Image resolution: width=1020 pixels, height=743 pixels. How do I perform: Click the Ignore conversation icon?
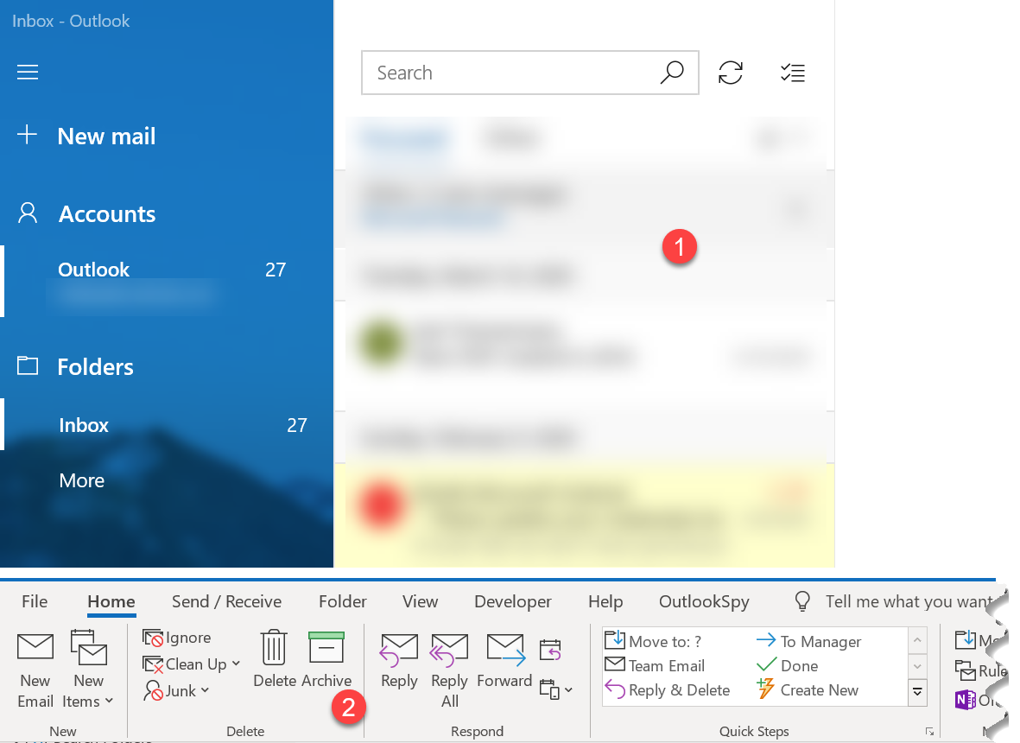(153, 638)
